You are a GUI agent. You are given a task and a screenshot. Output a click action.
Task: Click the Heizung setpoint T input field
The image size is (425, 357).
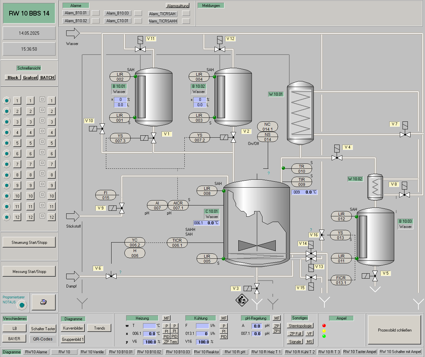149,326
